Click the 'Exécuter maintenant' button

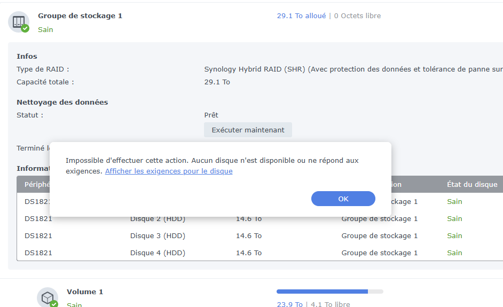pyautogui.click(x=248, y=130)
